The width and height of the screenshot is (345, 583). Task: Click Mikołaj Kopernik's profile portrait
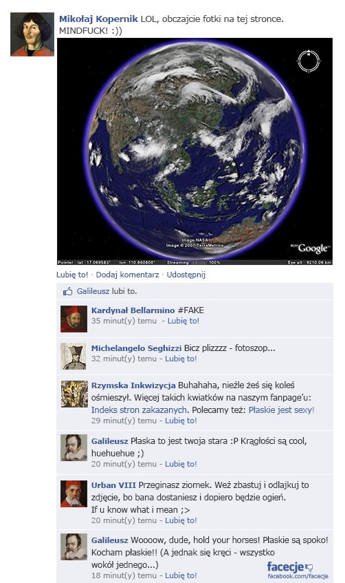(x=32, y=34)
